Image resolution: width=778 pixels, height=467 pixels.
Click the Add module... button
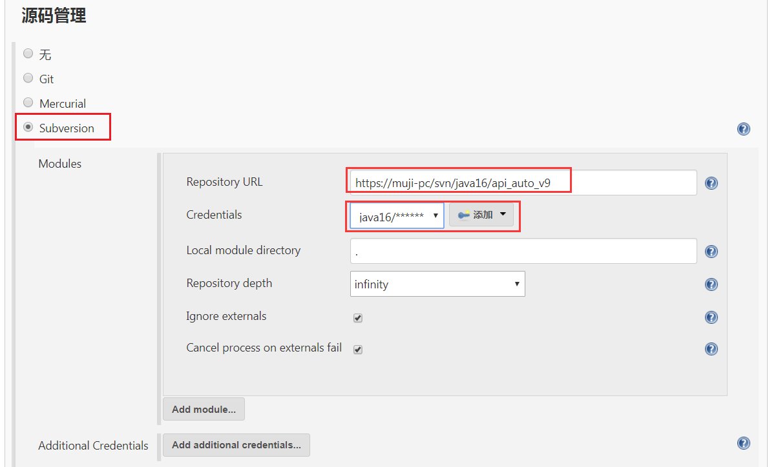[204, 410]
